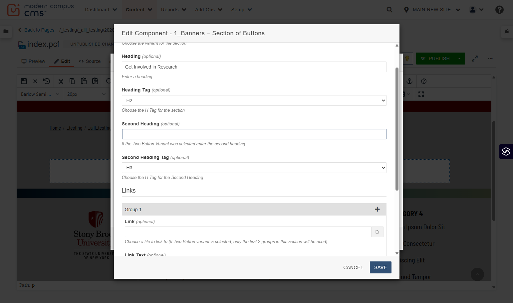Viewport: 513px width, 303px height.
Task: Click the save disk icon in editor toolbar
Action: click(x=24, y=81)
